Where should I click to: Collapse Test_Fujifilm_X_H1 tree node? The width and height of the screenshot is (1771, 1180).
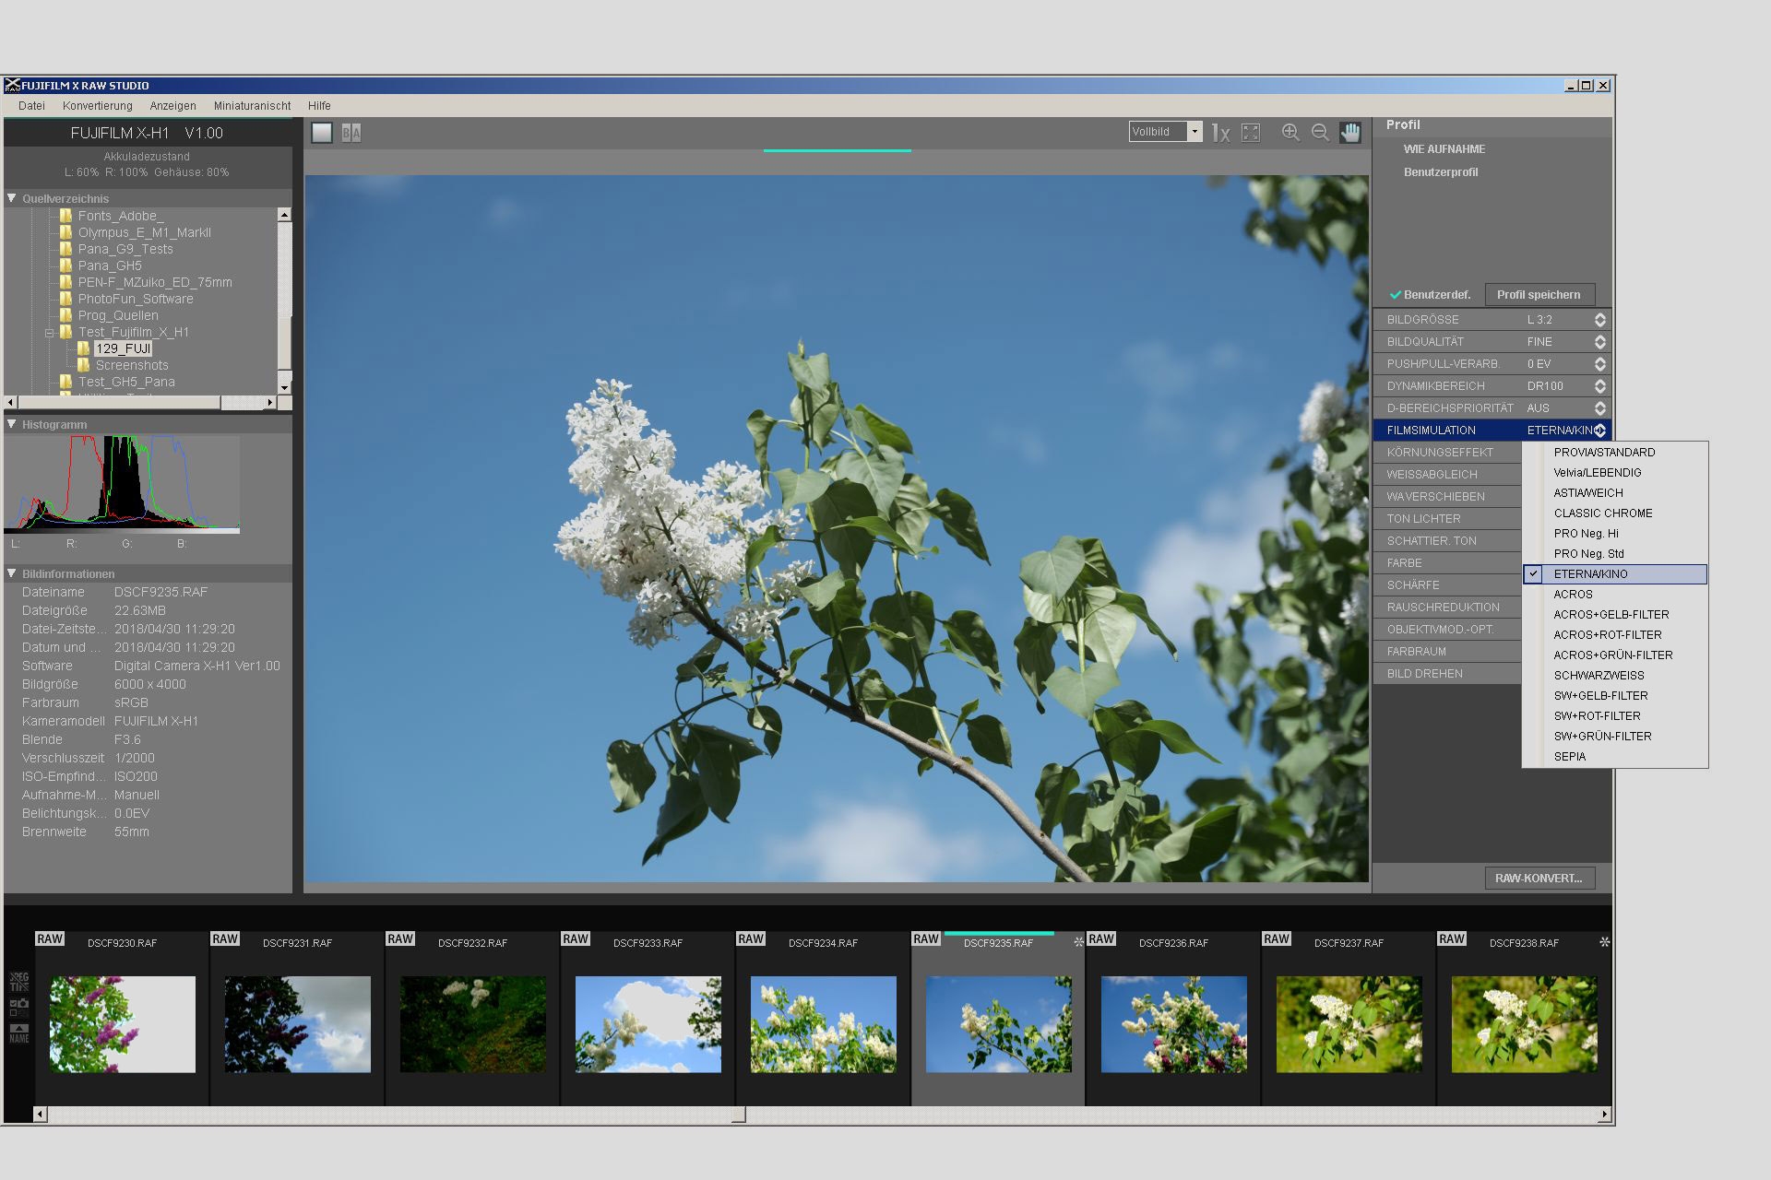tap(50, 333)
